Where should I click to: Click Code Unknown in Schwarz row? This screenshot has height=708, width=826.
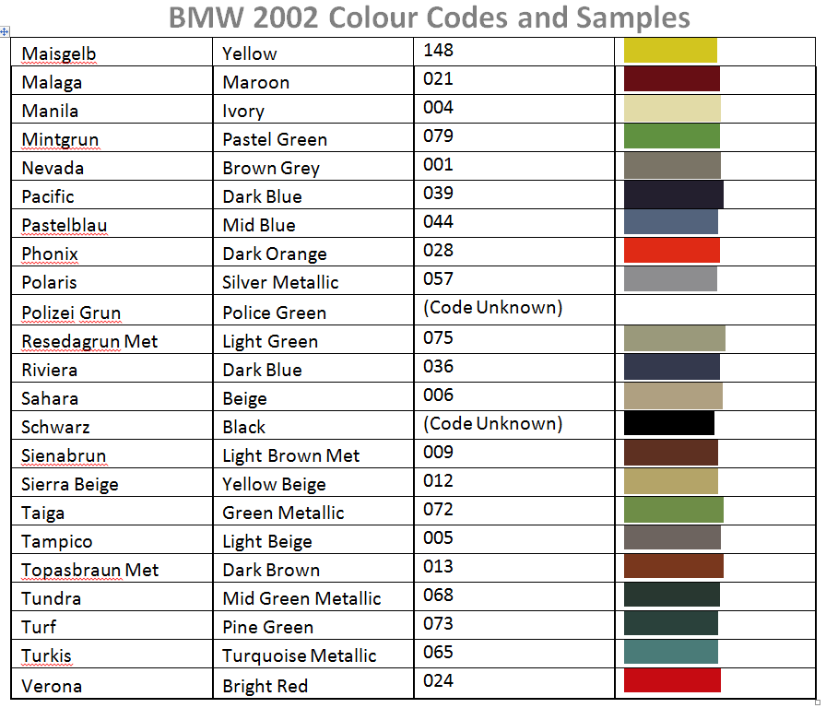coord(493,423)
